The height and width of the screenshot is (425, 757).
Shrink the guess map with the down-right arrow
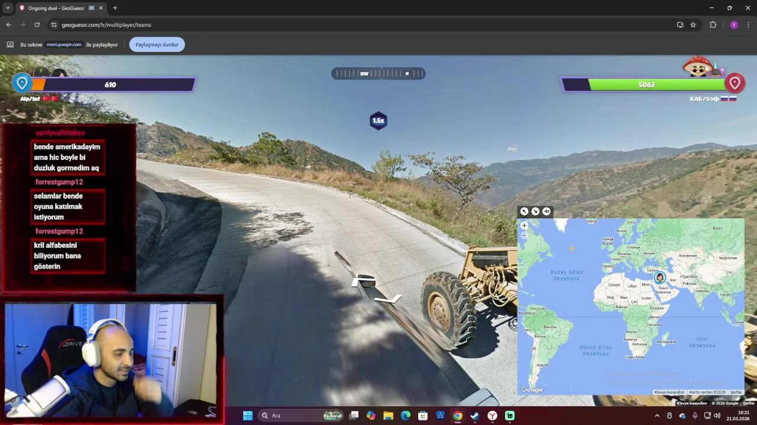535,211
